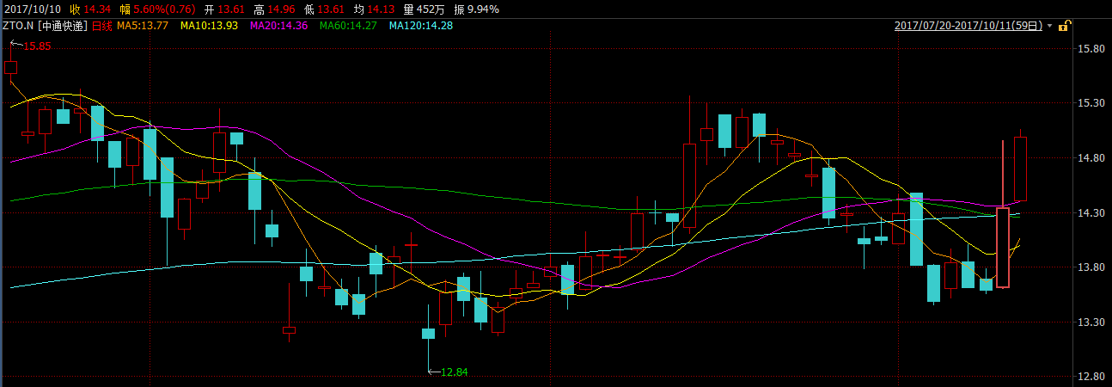Click the amplitude 振 9.94% value
This screenshot has height=387, width=1112.
tap(475, 9)
